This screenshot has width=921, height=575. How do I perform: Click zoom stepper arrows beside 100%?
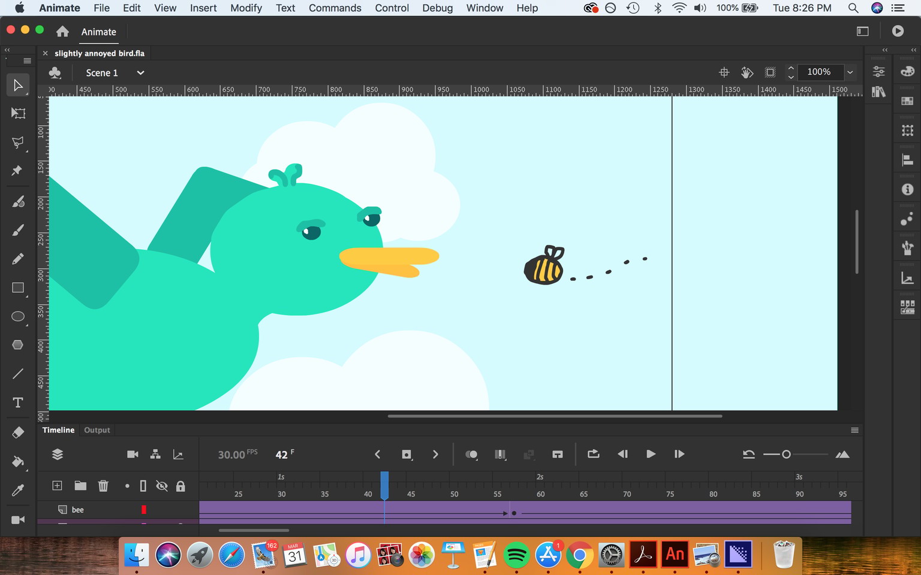click(791, 72)
